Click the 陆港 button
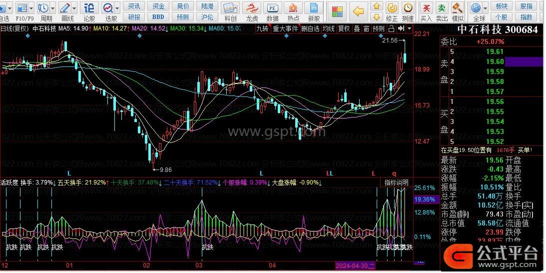This screenshot has height=273, width=546. (207, 6)
